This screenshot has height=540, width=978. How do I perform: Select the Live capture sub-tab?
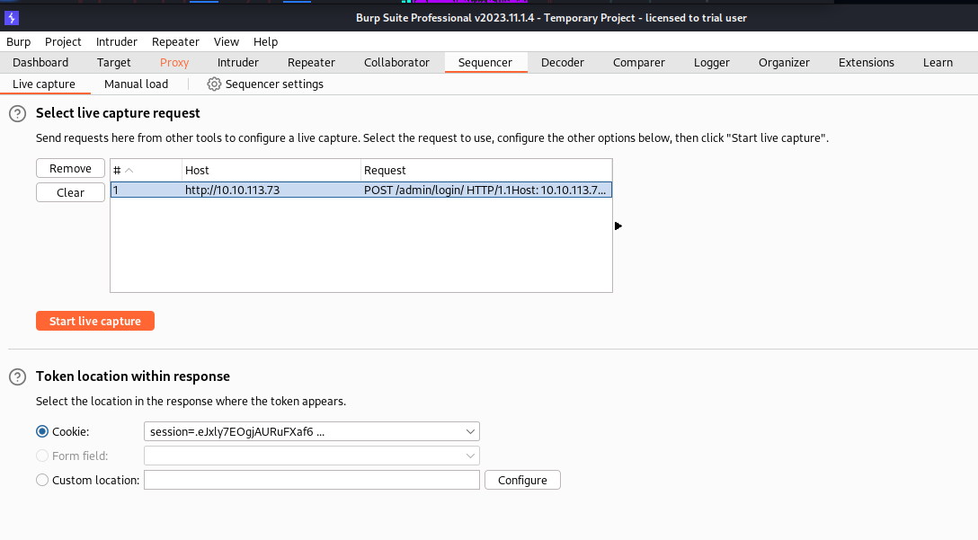pos(44,84)
